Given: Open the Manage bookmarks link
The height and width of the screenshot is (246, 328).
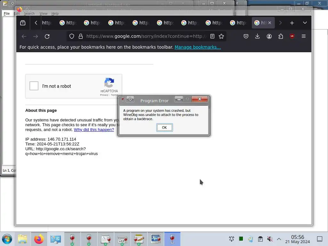Looking at the screenshot, I should pyautogui.click(x=198, y=47).
